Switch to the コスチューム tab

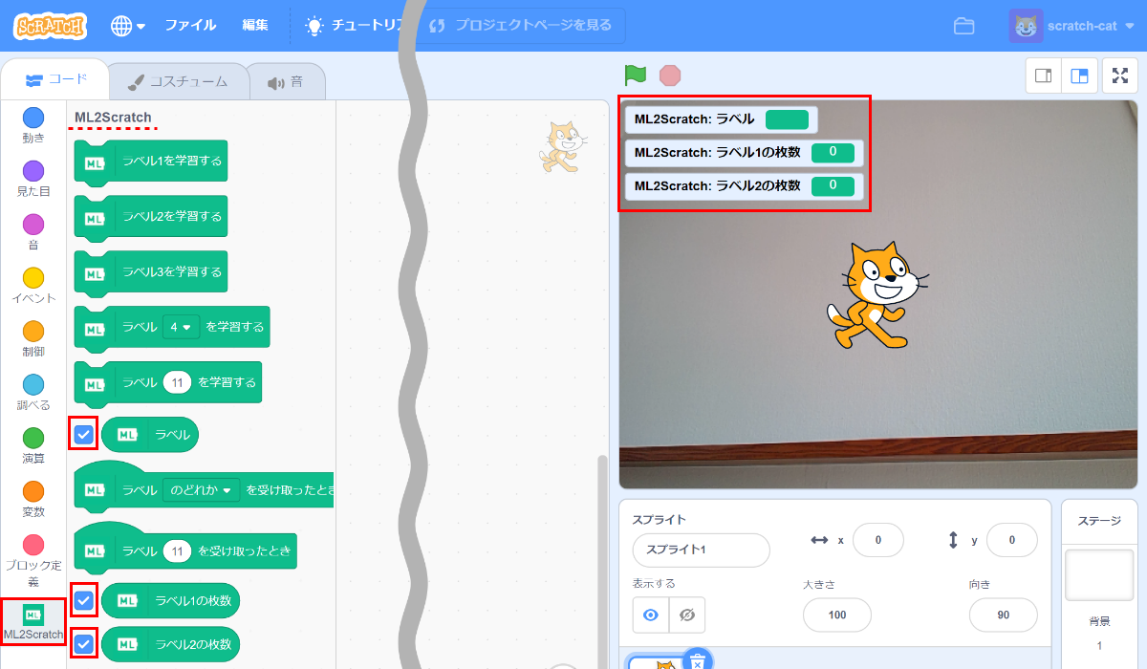tap(179, 80)
